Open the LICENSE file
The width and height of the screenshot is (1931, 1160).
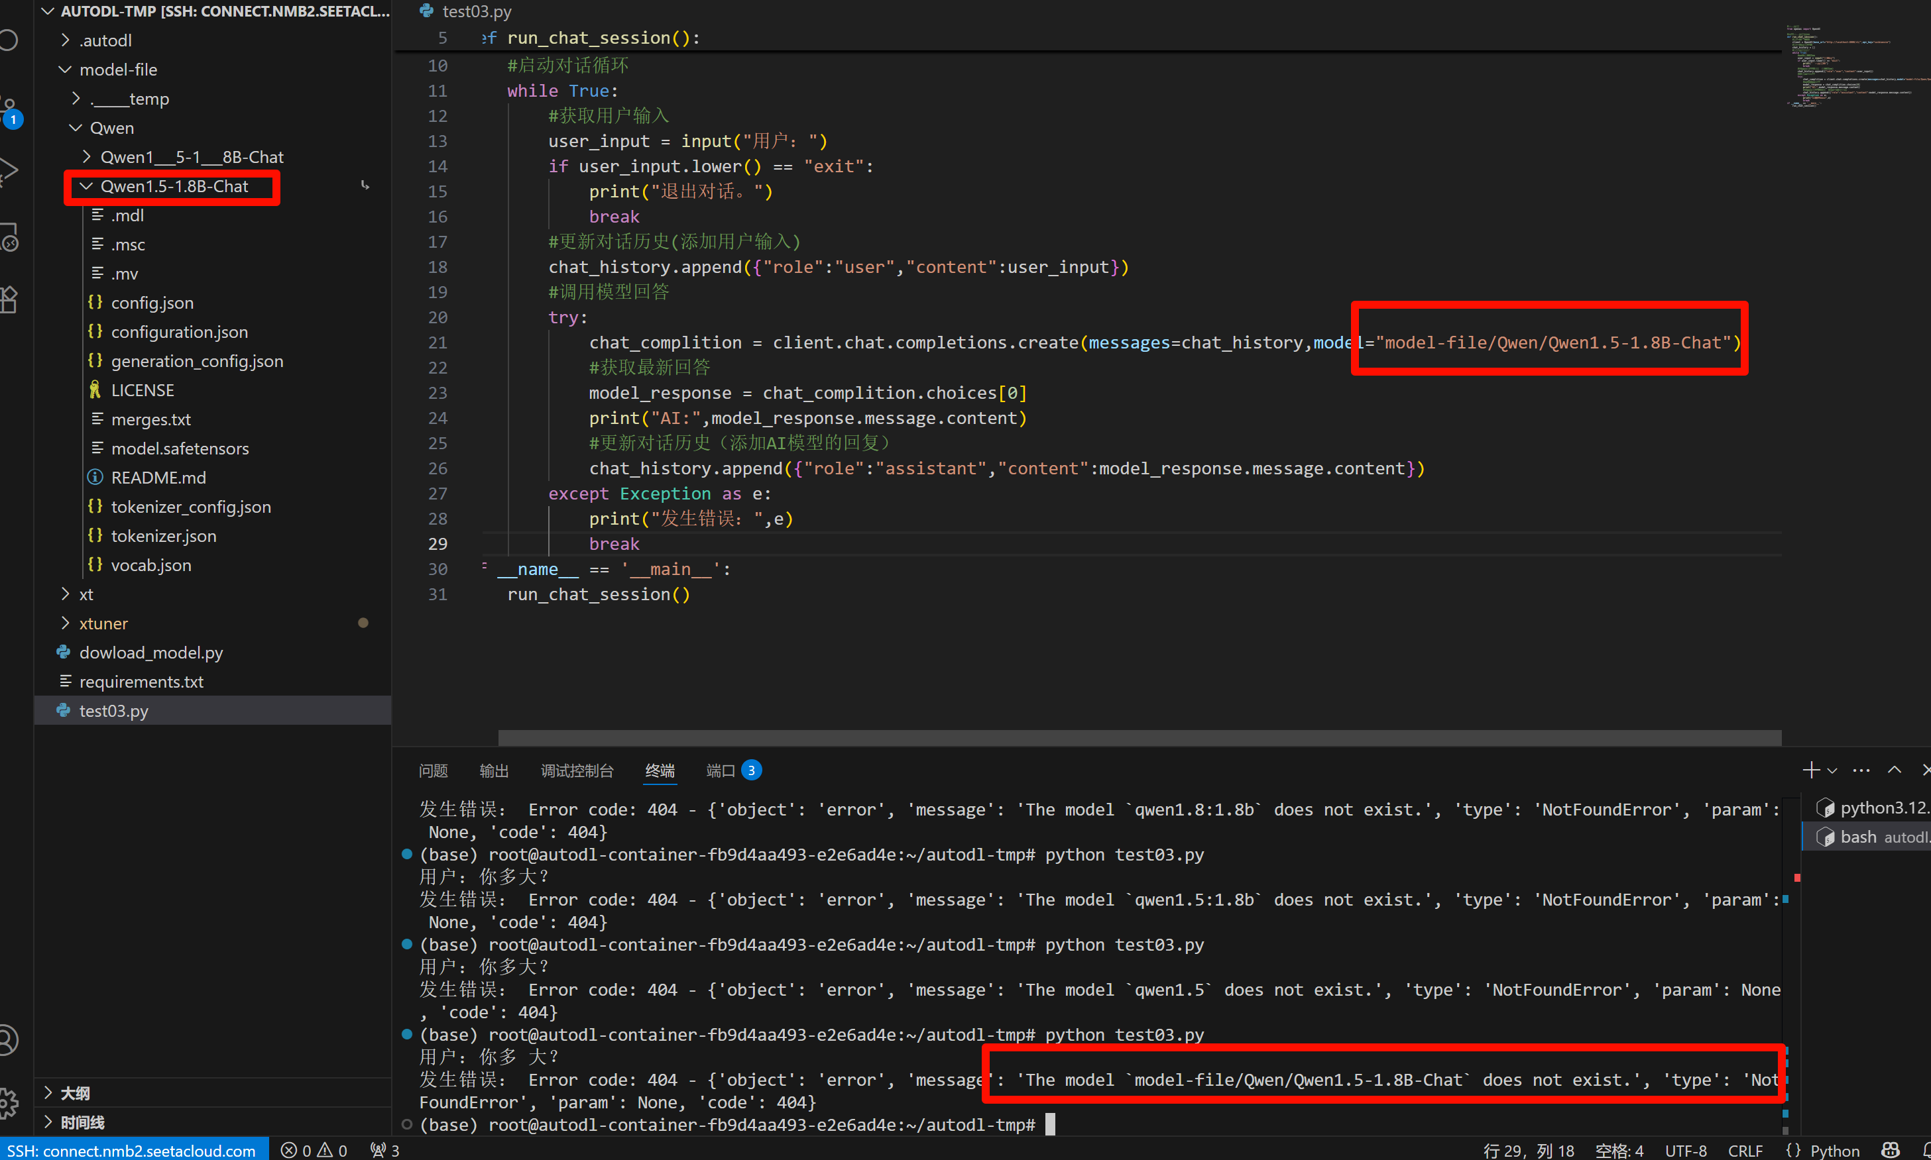click(213, 390)
